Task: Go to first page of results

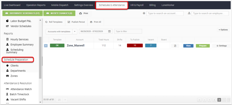Action: [x=199, y=100]
